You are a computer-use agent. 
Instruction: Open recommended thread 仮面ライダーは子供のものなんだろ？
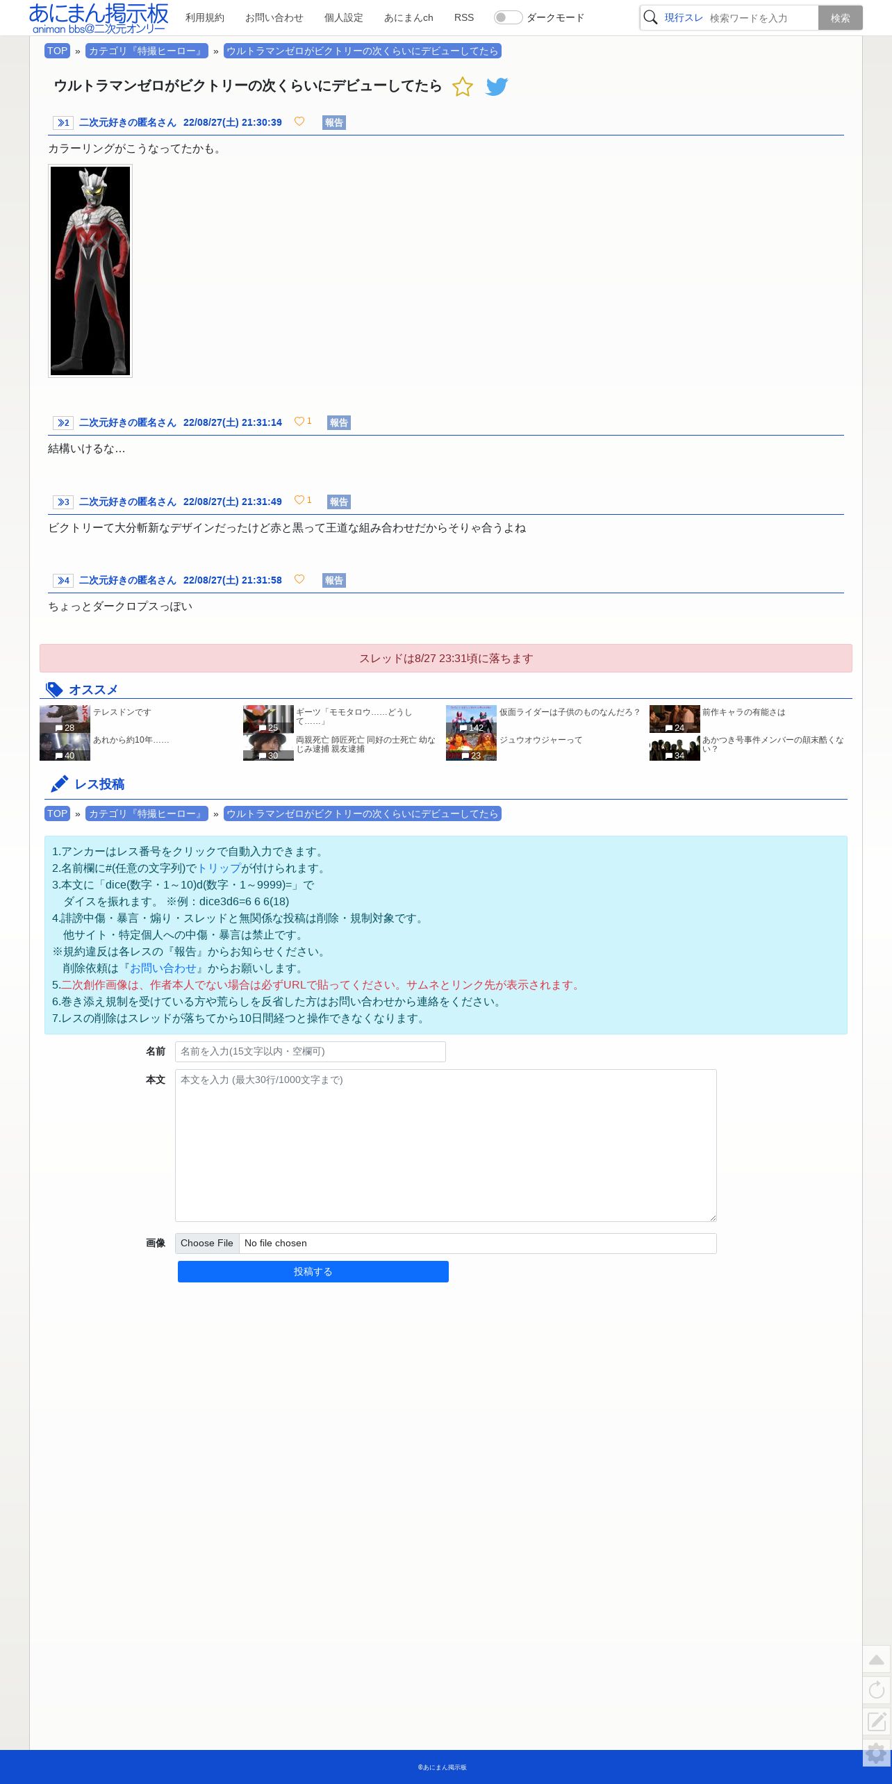(570, 712)
